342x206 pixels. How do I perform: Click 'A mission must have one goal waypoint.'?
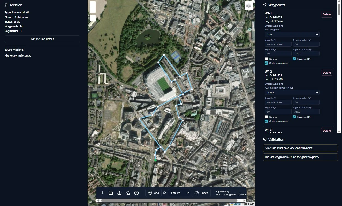pos(300,148)
